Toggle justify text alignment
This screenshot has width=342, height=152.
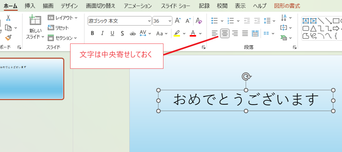245,33
